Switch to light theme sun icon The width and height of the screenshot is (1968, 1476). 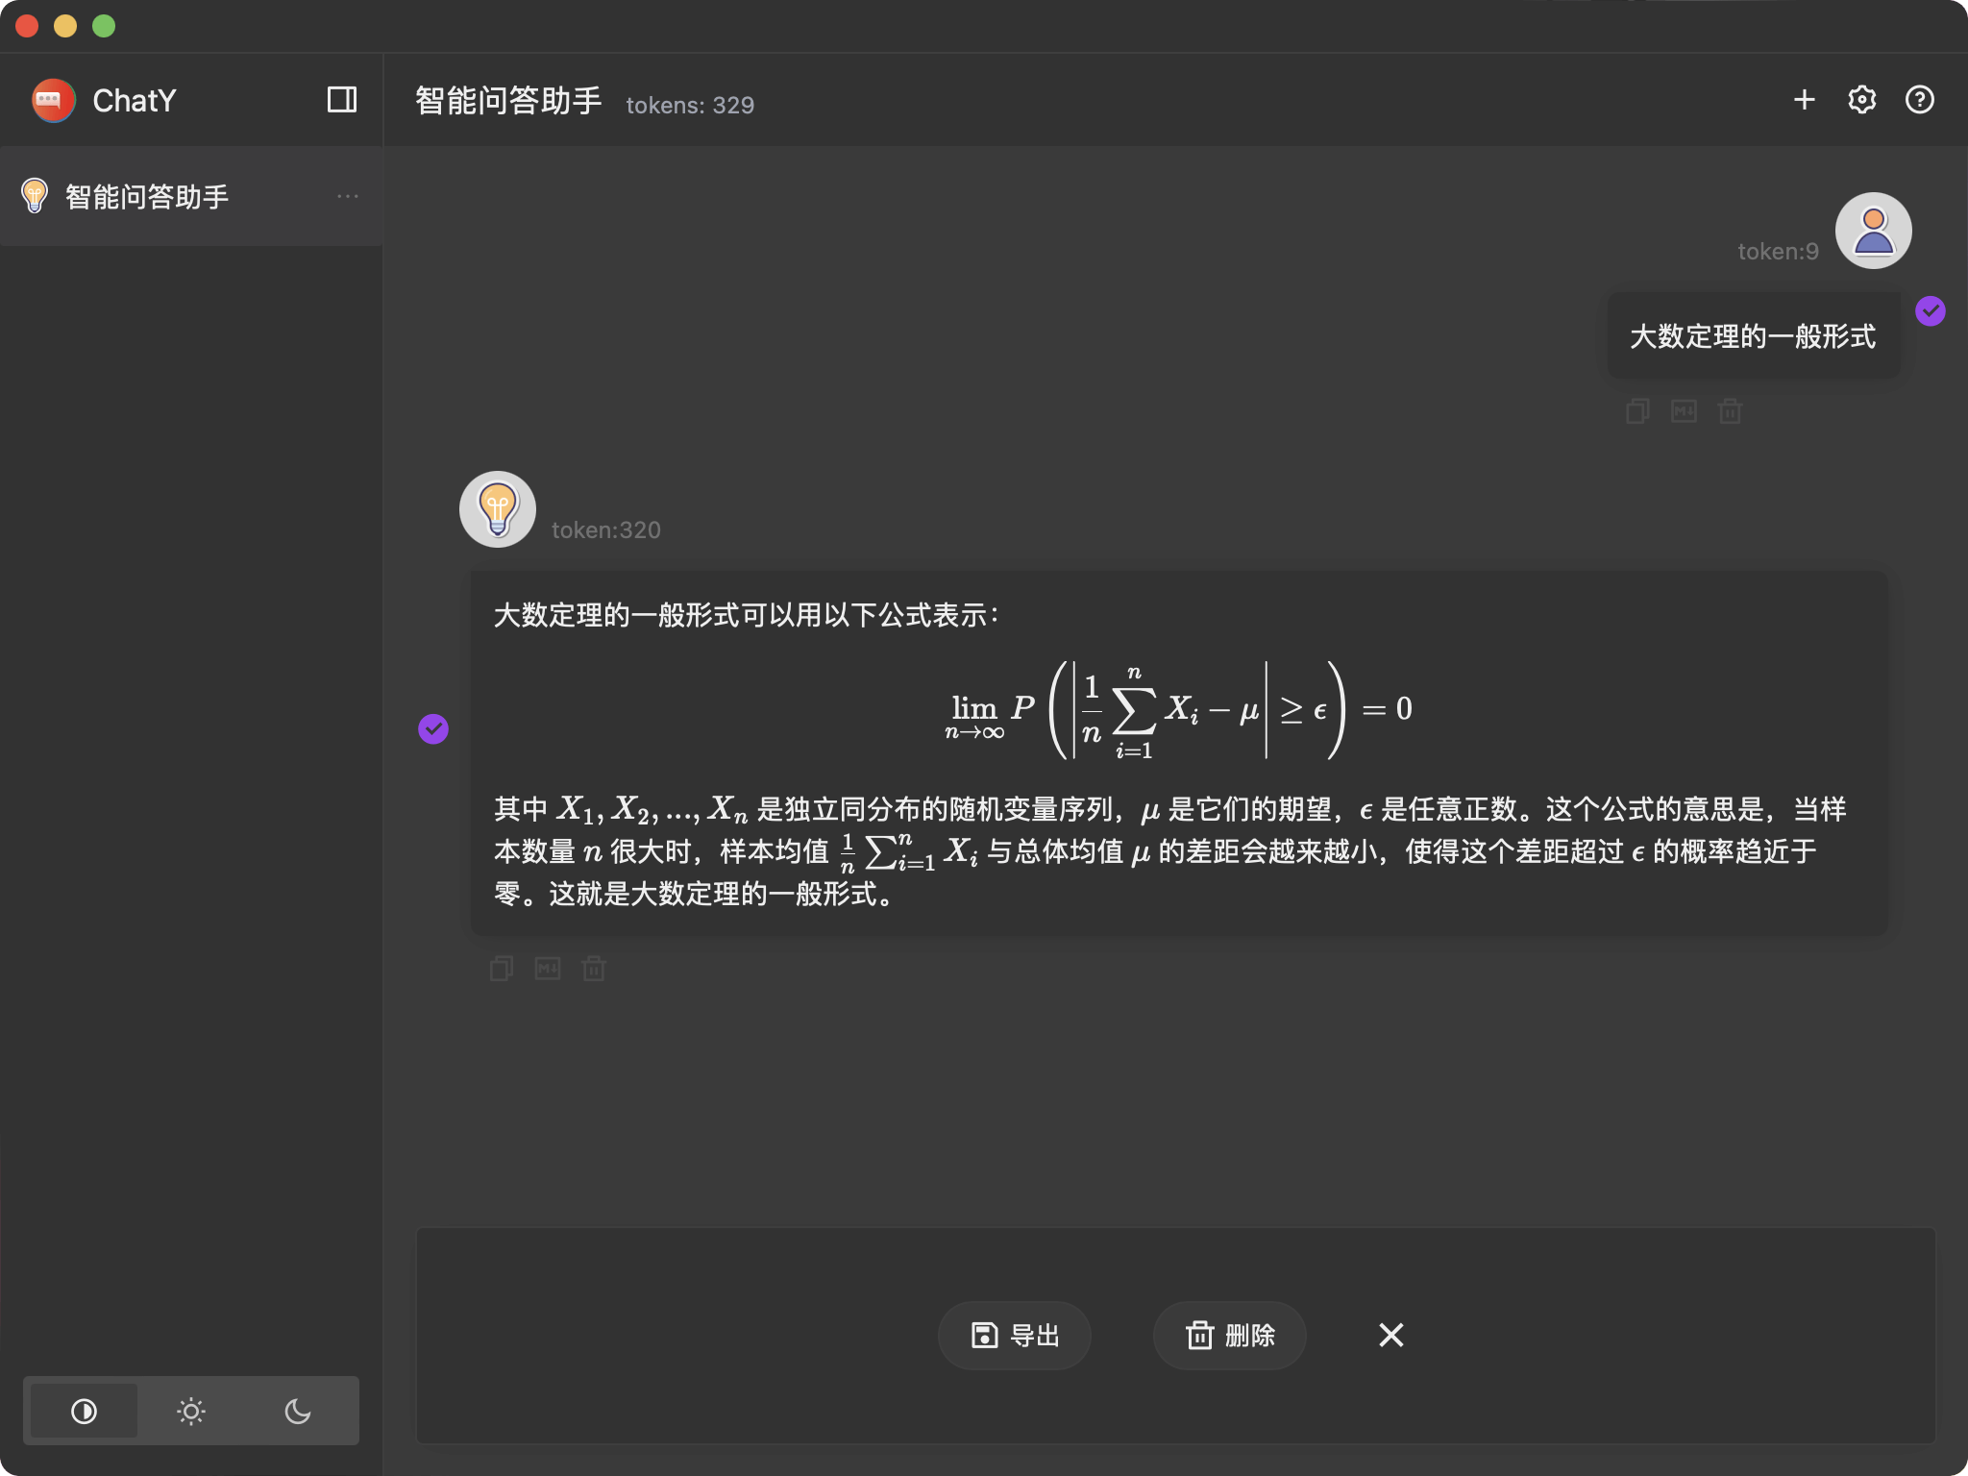pos(191,1411)
